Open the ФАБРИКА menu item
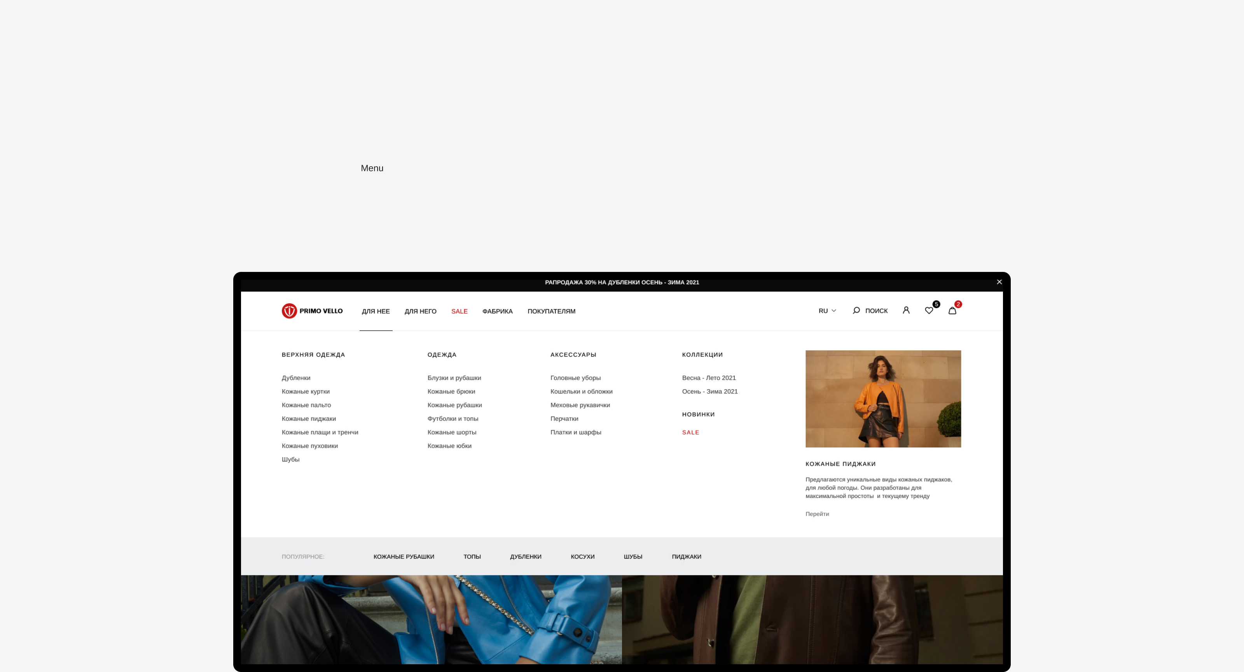1244x672 pixels. tap(497, 311)
